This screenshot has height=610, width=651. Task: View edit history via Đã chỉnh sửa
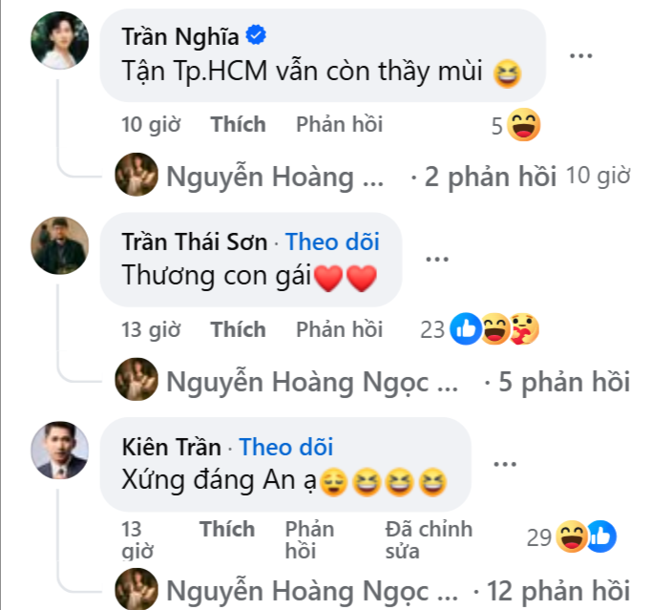tap(429, 539)
